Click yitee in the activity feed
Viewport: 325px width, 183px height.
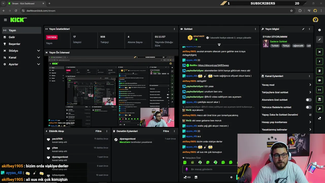(x=55, y=148)
